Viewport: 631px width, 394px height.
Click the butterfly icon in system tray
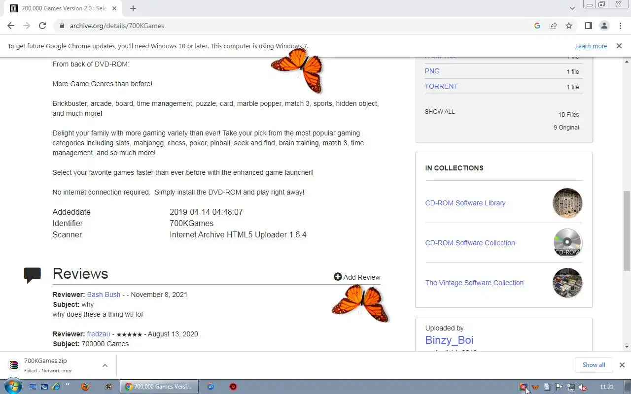click(x=535, y=387)
